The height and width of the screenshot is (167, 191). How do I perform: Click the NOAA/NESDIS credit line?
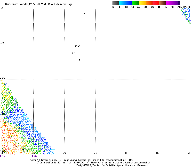tap(112, 165)
